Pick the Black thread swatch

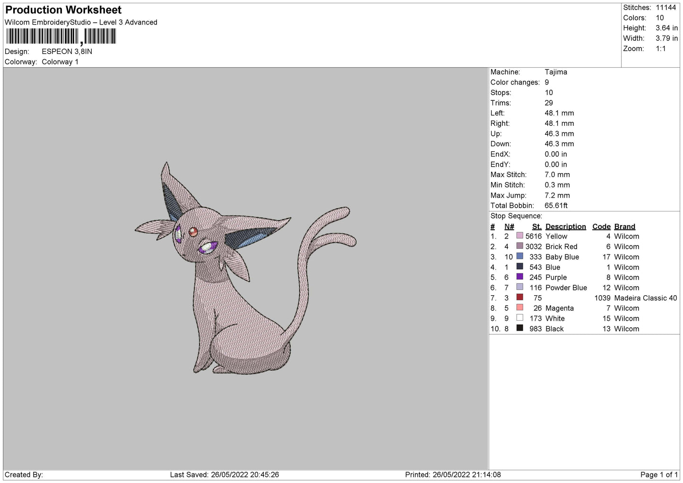point(520,328)
